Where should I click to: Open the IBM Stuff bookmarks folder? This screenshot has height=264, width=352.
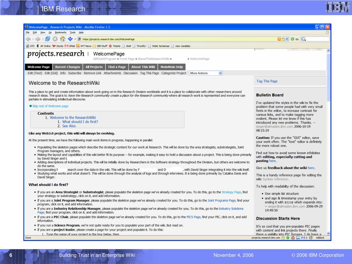100,46
